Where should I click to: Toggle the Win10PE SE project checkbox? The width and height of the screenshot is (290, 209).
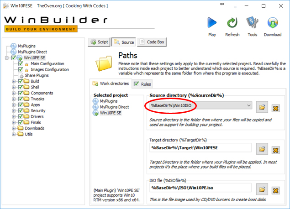pyautogui.click(x=13, y=58)
